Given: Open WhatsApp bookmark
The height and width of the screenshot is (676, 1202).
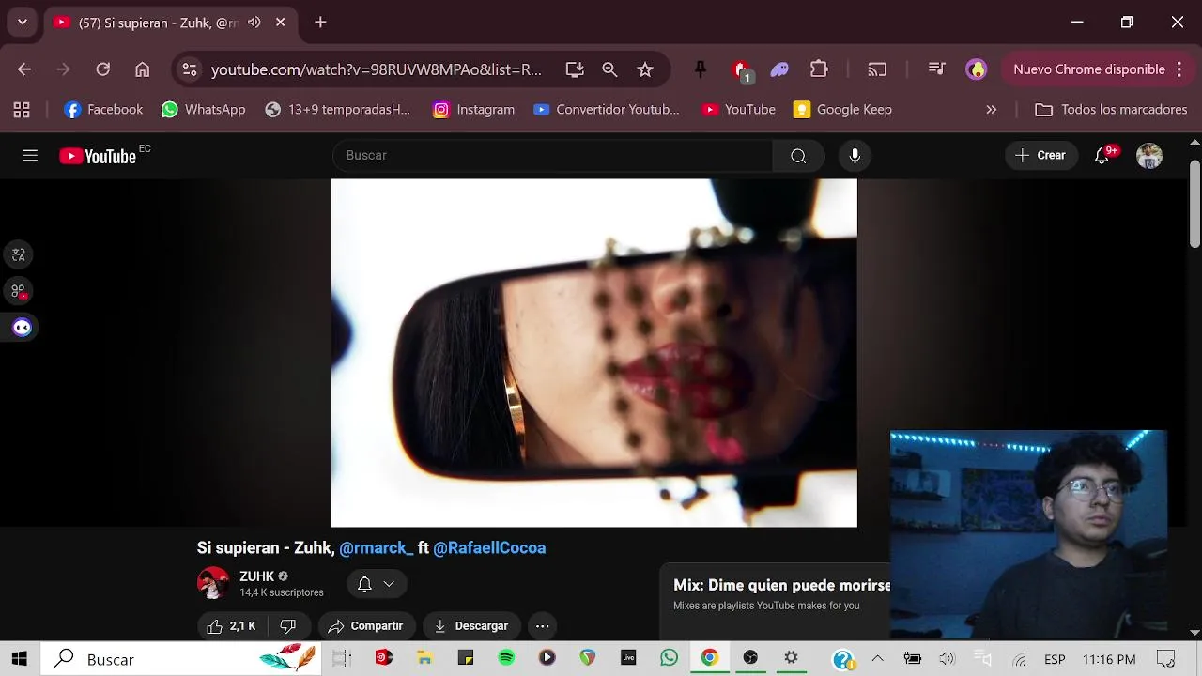Looking at the screenshot, I should (x=203, y=110).
